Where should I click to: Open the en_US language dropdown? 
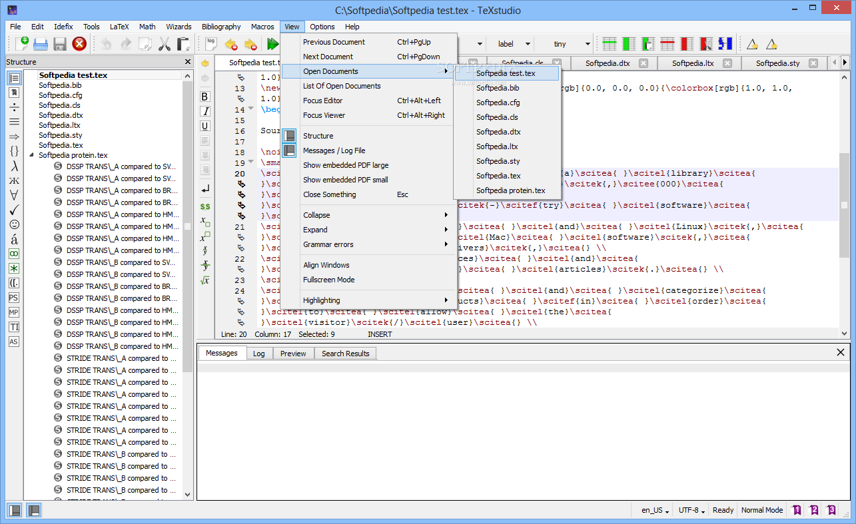tap(655, 510)
